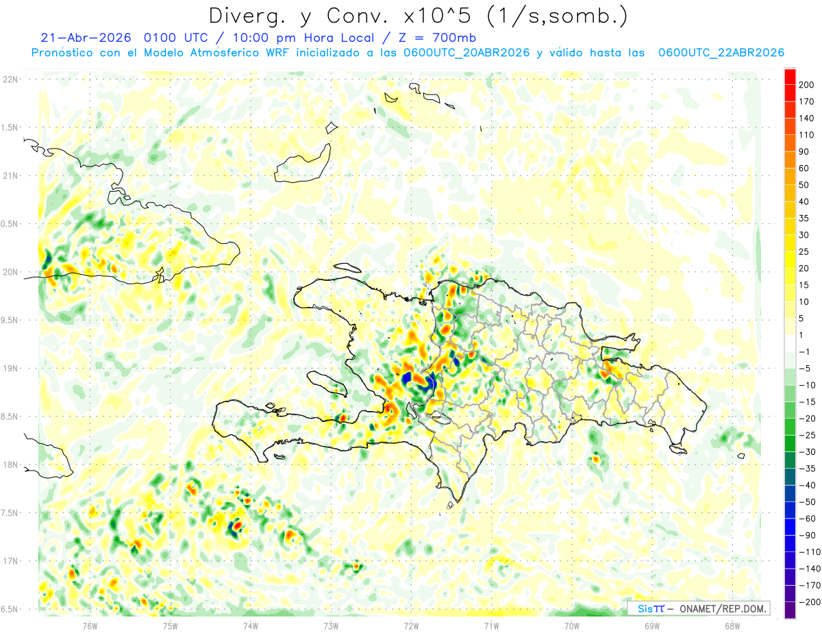Viewport: 822px width, 635px height.
Task: Click the 22N latitude tick label
Action: tap(10, 79)
